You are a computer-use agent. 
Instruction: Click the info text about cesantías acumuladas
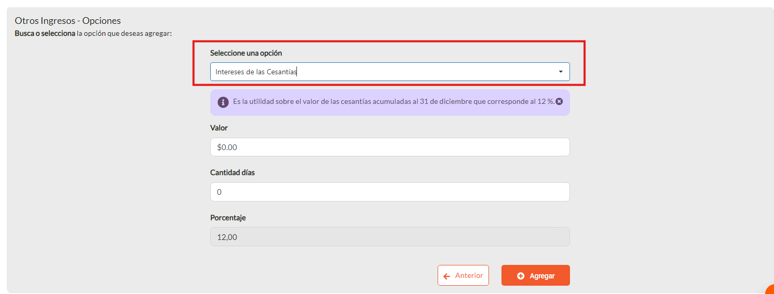coord(393,101)
